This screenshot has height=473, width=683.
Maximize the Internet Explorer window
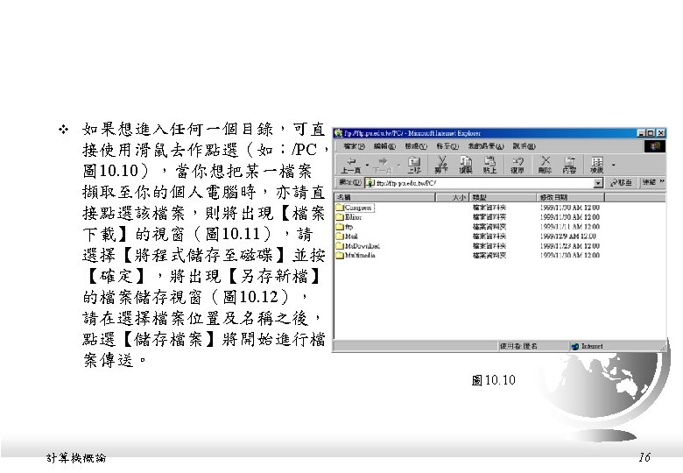[x=651, y=133]
